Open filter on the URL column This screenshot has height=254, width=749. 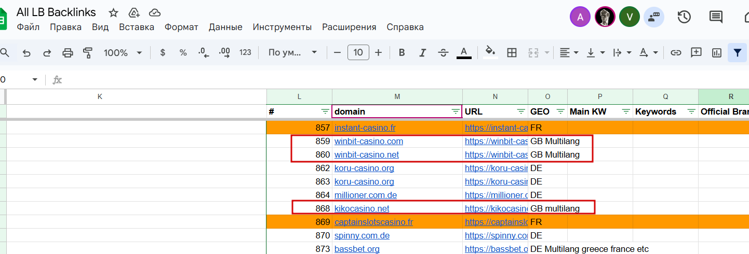pos(521,111)
